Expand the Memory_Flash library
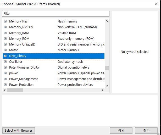161x135 pixels. (5, 21)
